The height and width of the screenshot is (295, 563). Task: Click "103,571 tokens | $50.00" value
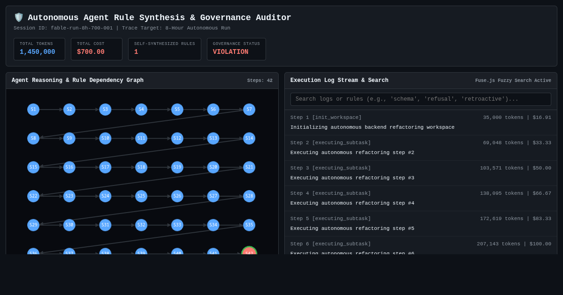[x=516, y=168]
